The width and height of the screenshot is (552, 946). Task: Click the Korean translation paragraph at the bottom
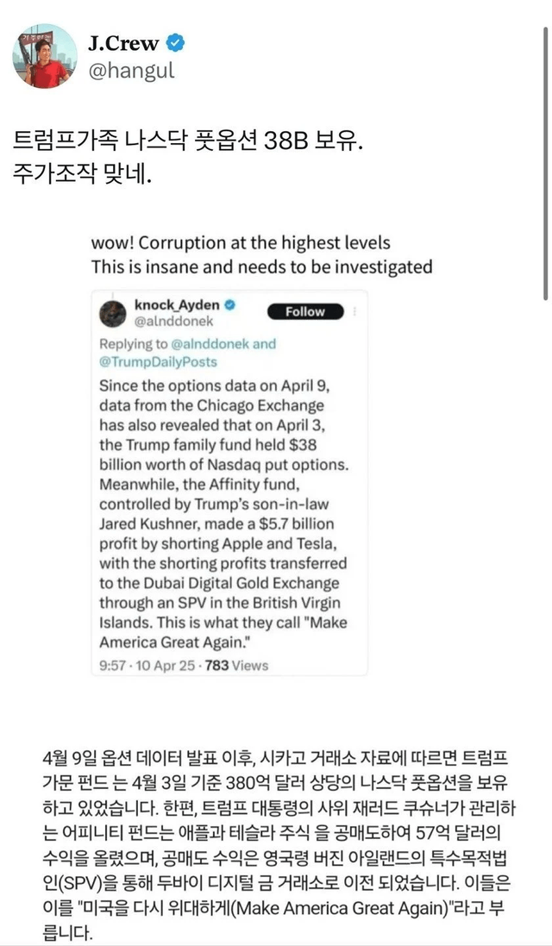[275, 834]
